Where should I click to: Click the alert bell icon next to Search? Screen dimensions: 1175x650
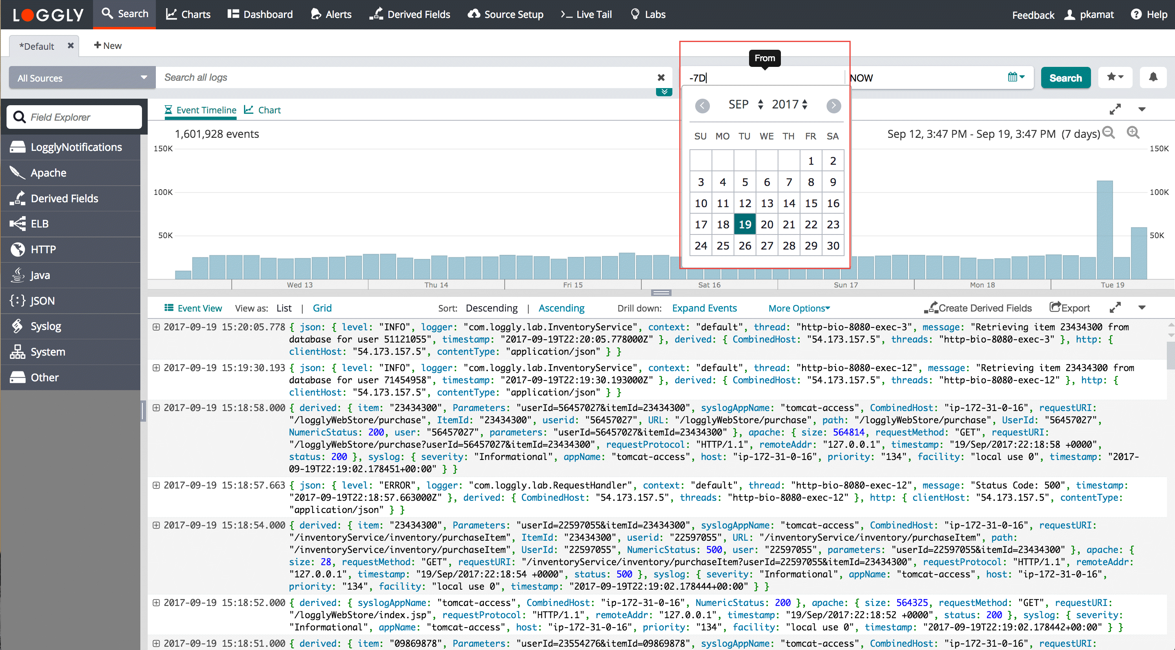pos(1153,77)
